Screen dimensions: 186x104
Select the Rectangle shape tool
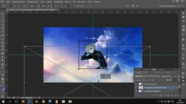point(3,75)
